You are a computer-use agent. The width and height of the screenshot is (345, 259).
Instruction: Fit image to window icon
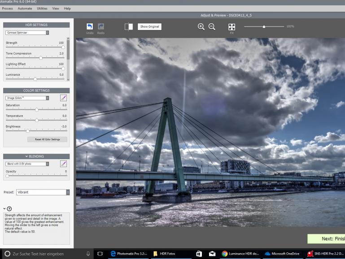coord(231,27)
